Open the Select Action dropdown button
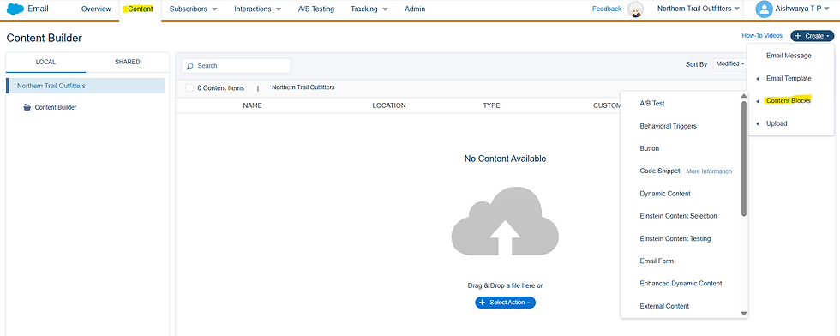840x336 pixels. (x=505, y=303)
